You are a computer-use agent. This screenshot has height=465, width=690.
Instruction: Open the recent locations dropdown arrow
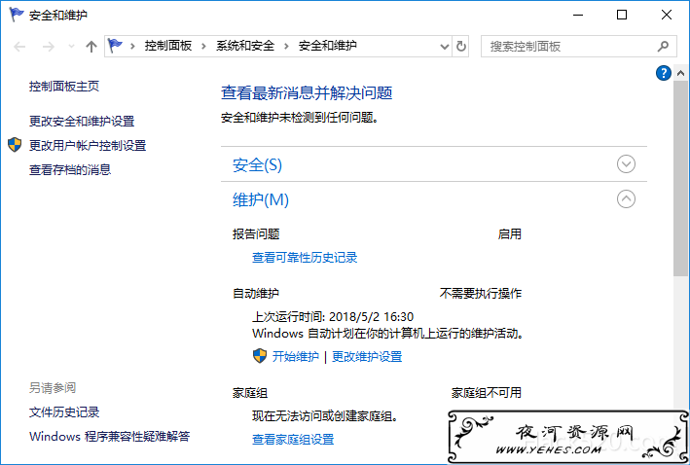click(71, 47)
